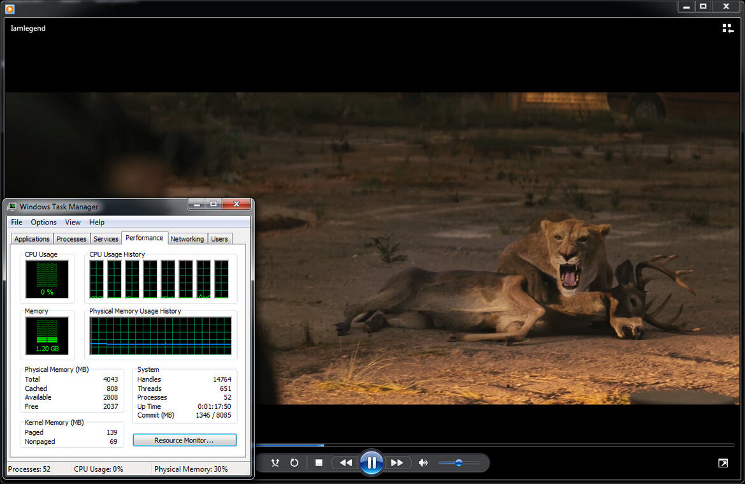Open Task Manager File menu
Screen dimensions: 745x484
point(17,222)
